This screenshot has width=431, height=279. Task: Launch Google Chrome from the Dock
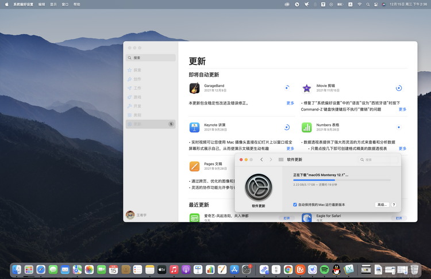(288, 270)
